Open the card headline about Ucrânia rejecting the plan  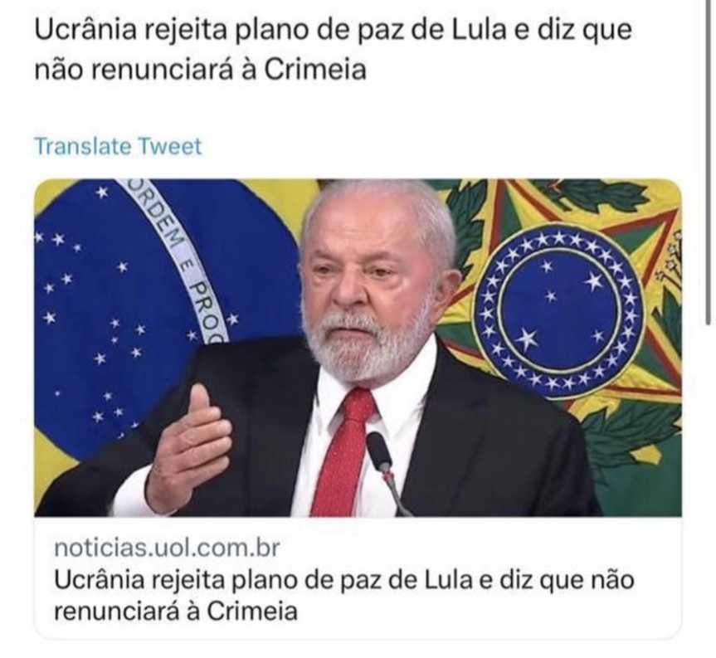coord(344,596)
